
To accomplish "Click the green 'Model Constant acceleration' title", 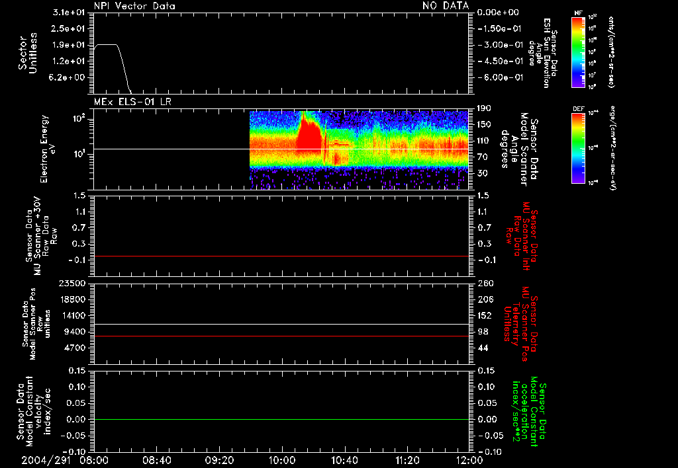I will coord(529,412).
